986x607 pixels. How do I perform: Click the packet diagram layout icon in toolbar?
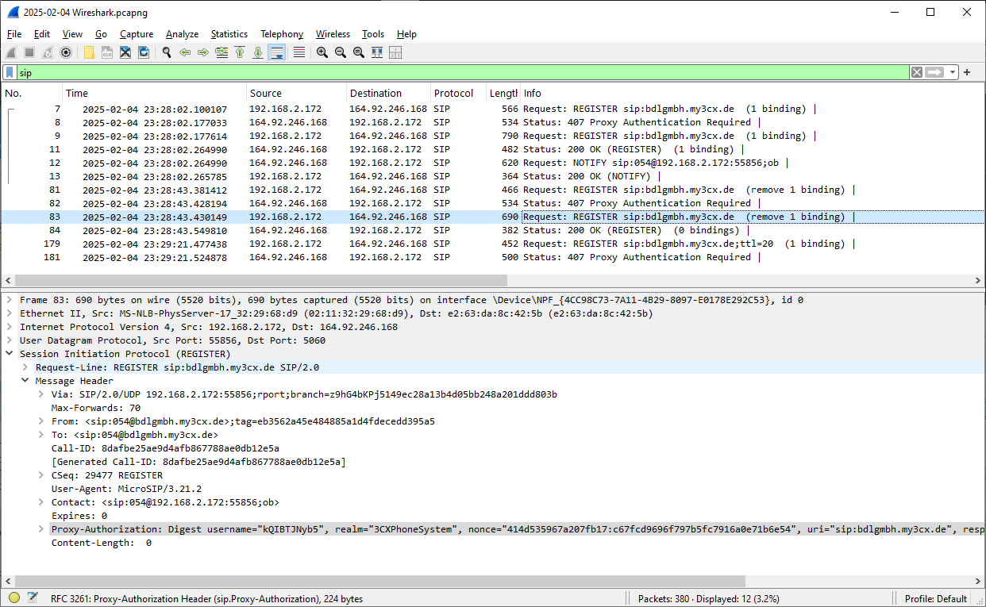395,52
